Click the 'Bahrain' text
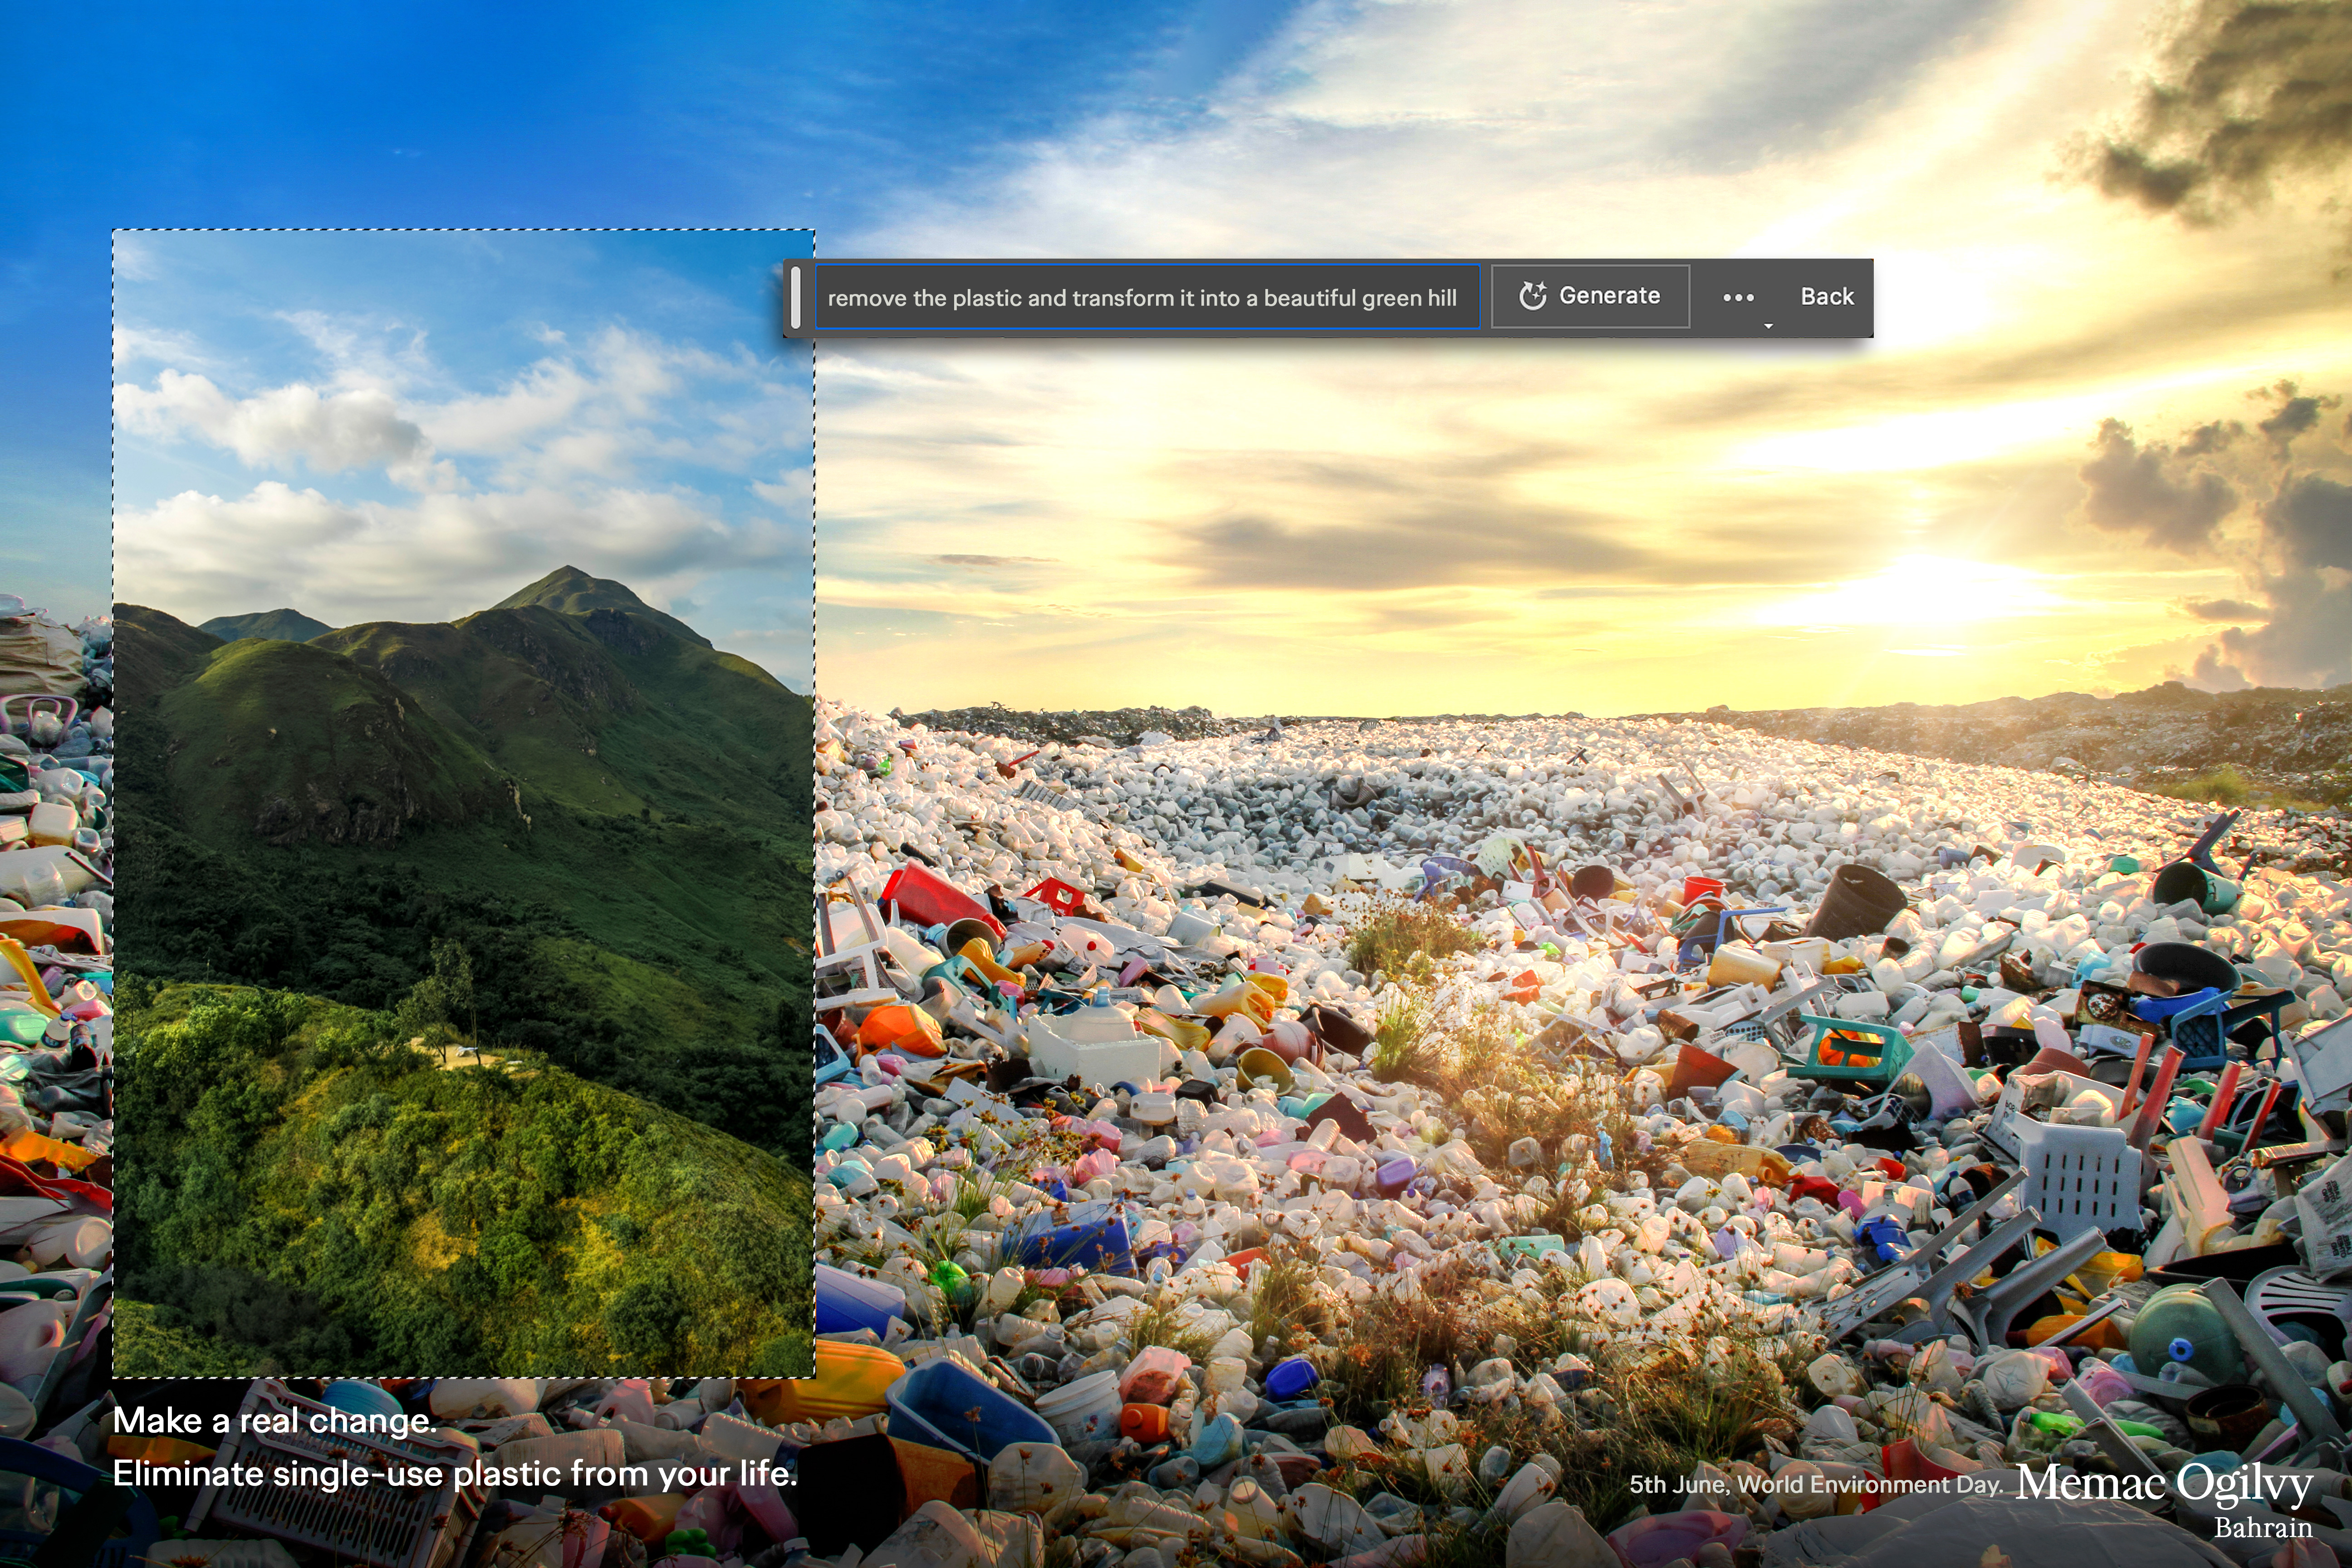Screen dimensions: 2352x1568 2263,1528
